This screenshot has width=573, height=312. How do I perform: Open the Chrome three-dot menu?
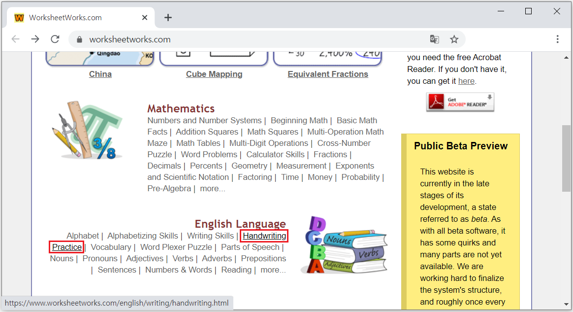[x=557, y=39]
